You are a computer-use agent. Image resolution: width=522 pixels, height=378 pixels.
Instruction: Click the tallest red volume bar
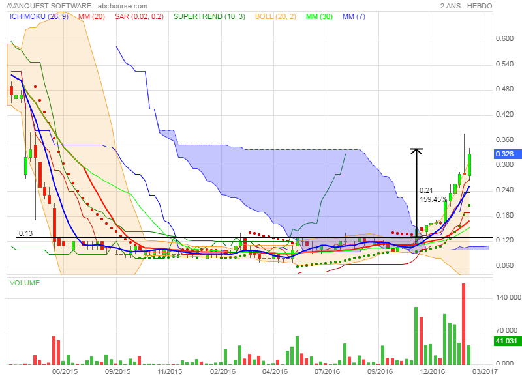coord(463,324)
